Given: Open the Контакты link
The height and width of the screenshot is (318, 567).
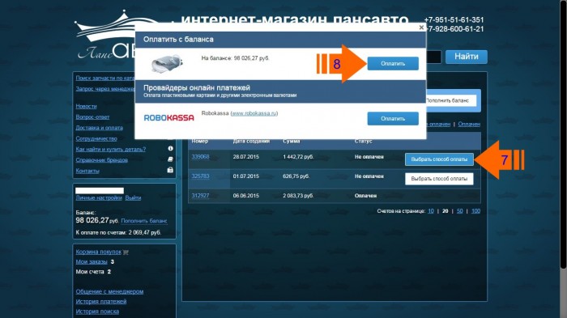Looking at the screenshot, I should pyautogui.click(x=87, y=171).
